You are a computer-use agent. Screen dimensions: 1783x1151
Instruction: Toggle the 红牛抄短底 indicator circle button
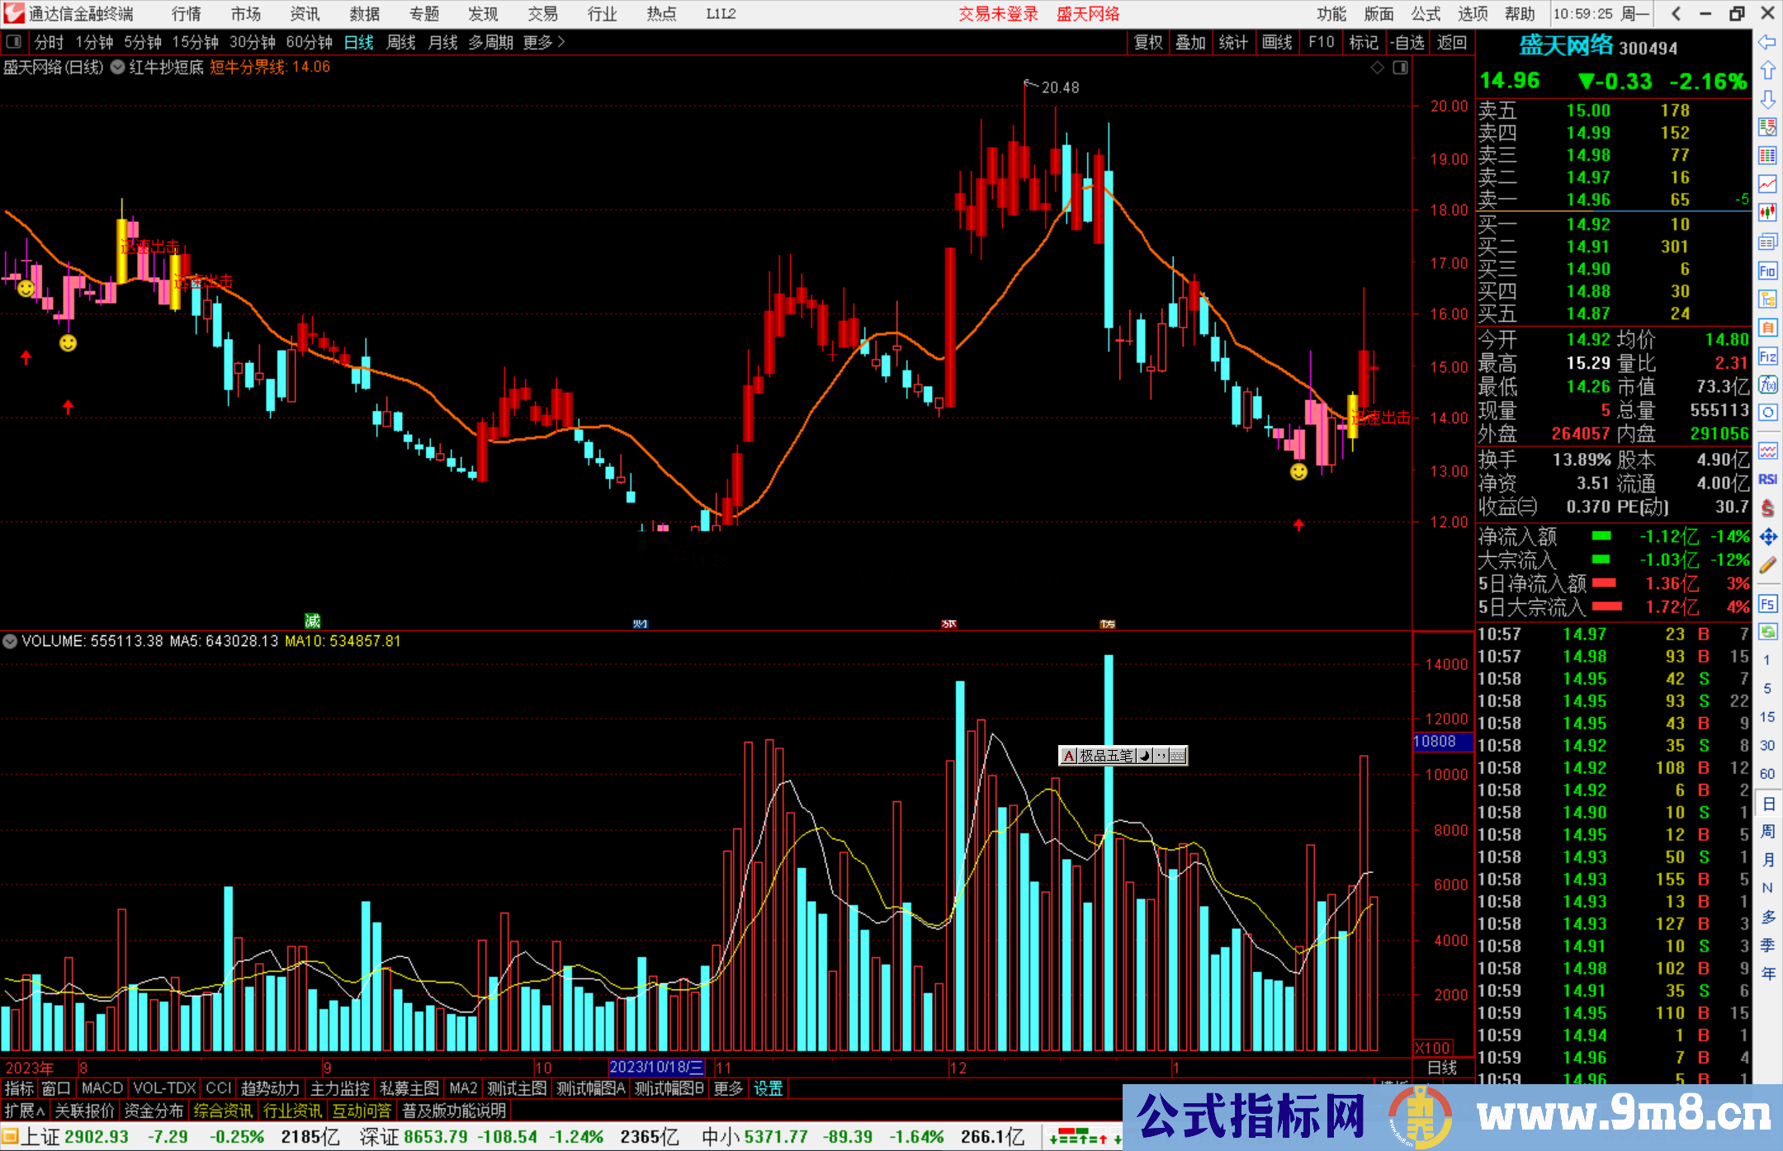(x=118, y=68)
